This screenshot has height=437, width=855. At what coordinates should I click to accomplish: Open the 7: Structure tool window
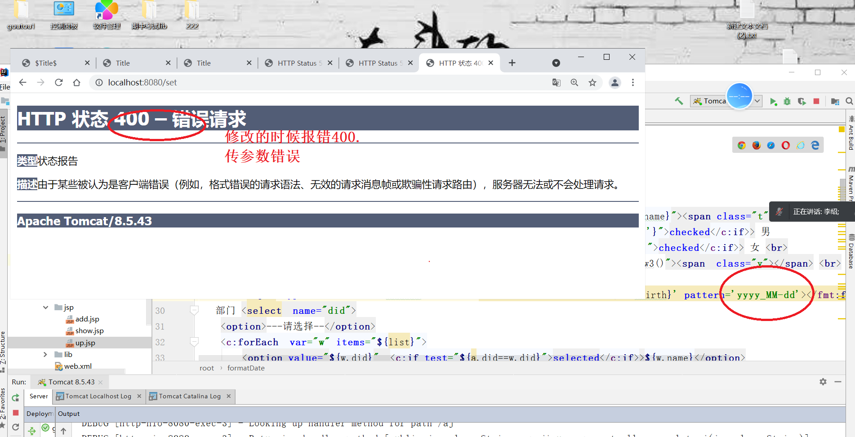(x=3, y=352)
